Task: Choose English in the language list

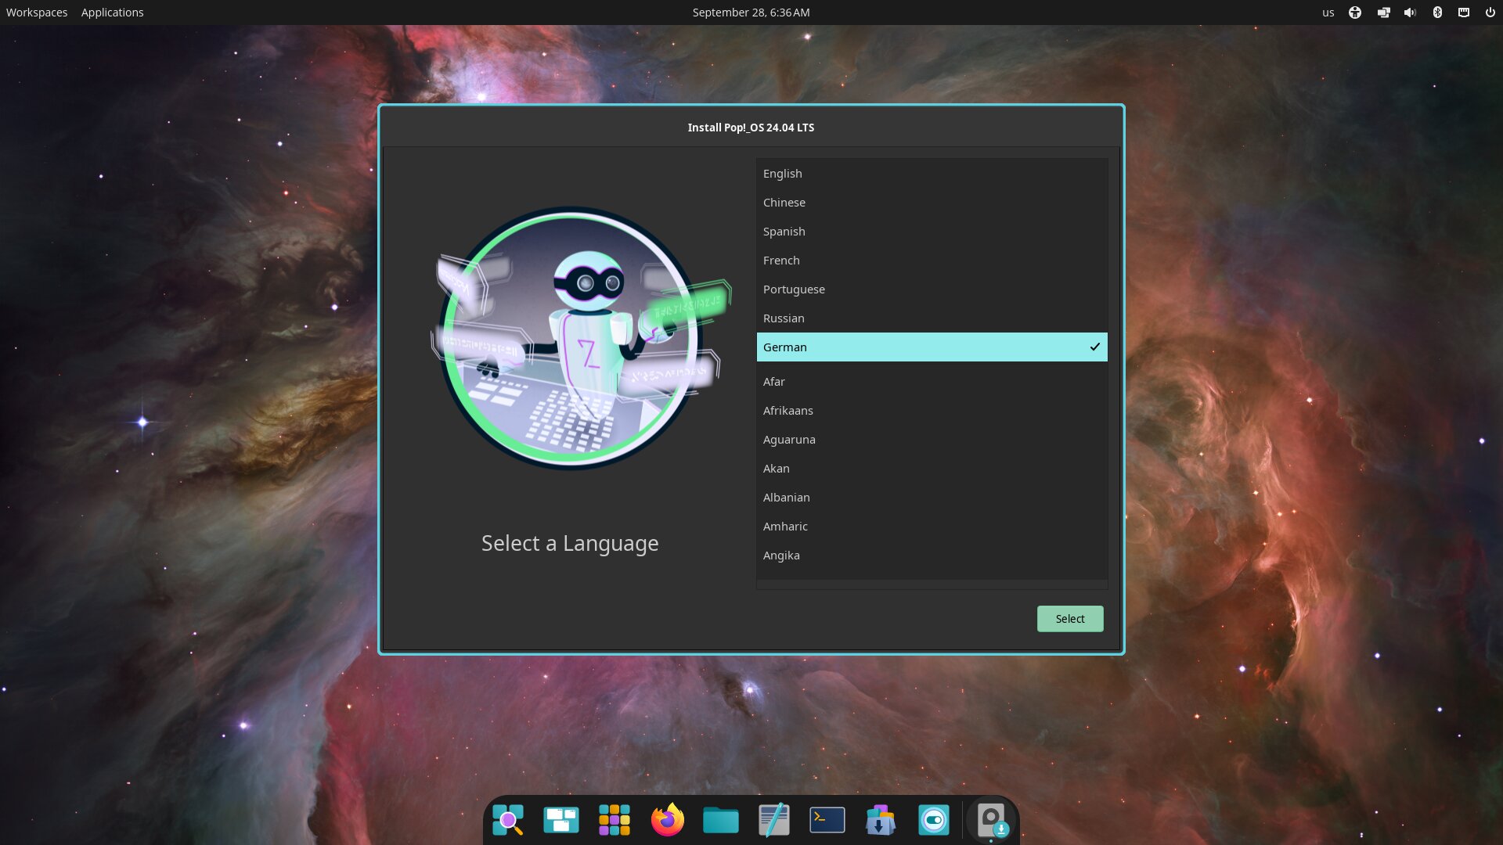Action: coord(932,174)
